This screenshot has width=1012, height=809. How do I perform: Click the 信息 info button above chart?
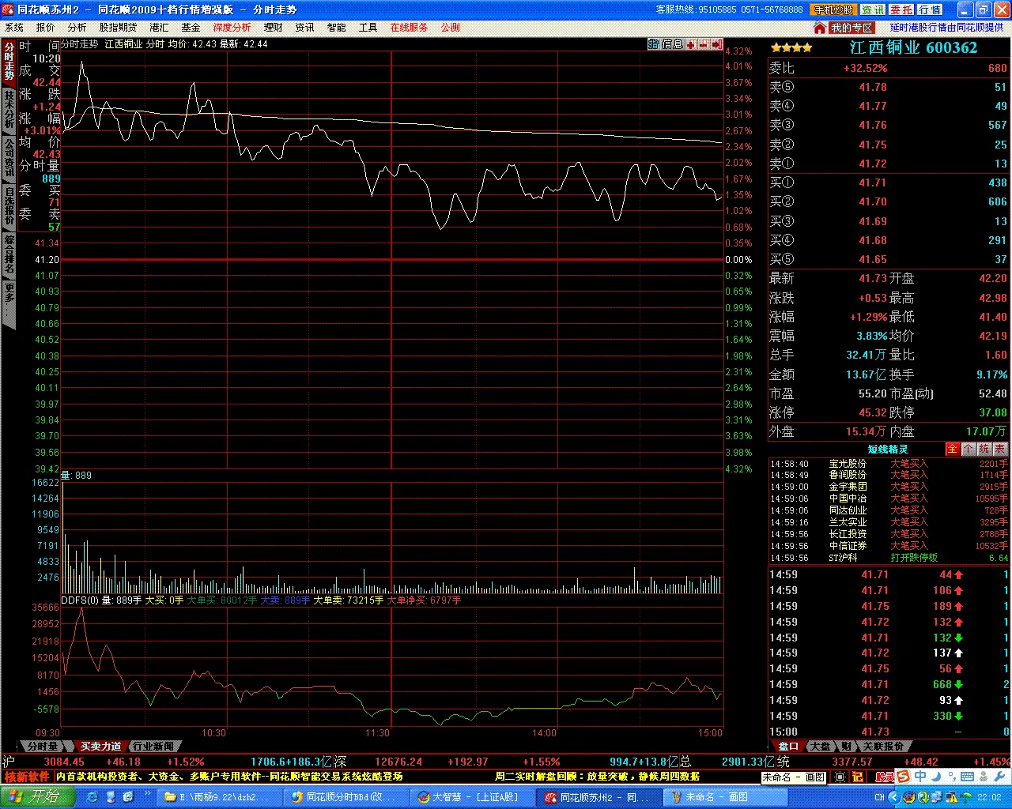point(671,44)
